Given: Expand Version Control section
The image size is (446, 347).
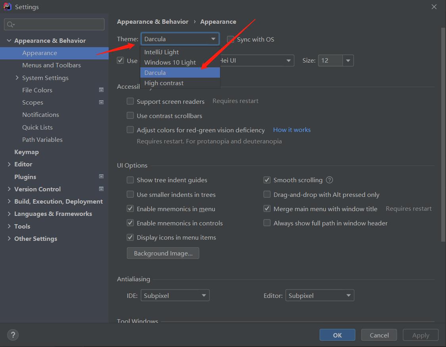Looking at the screenshot, I should 9,189.
